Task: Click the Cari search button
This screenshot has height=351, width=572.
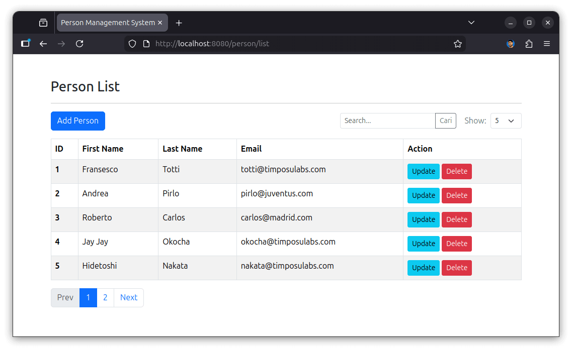Action: tap(446, 121)
